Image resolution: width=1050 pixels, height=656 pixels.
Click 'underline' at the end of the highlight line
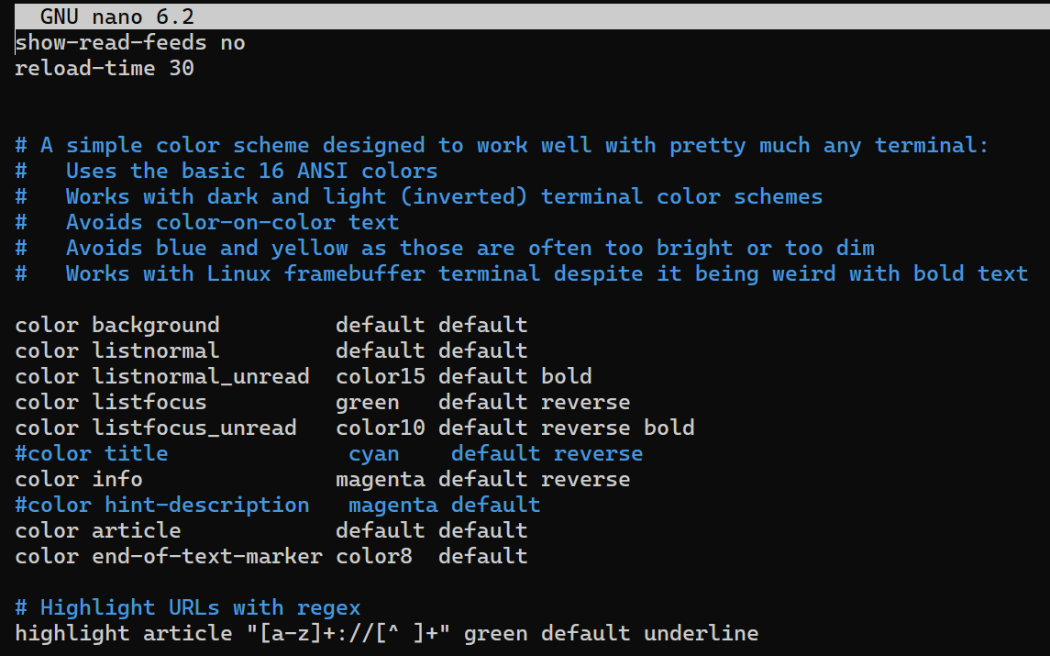[701, 633]
